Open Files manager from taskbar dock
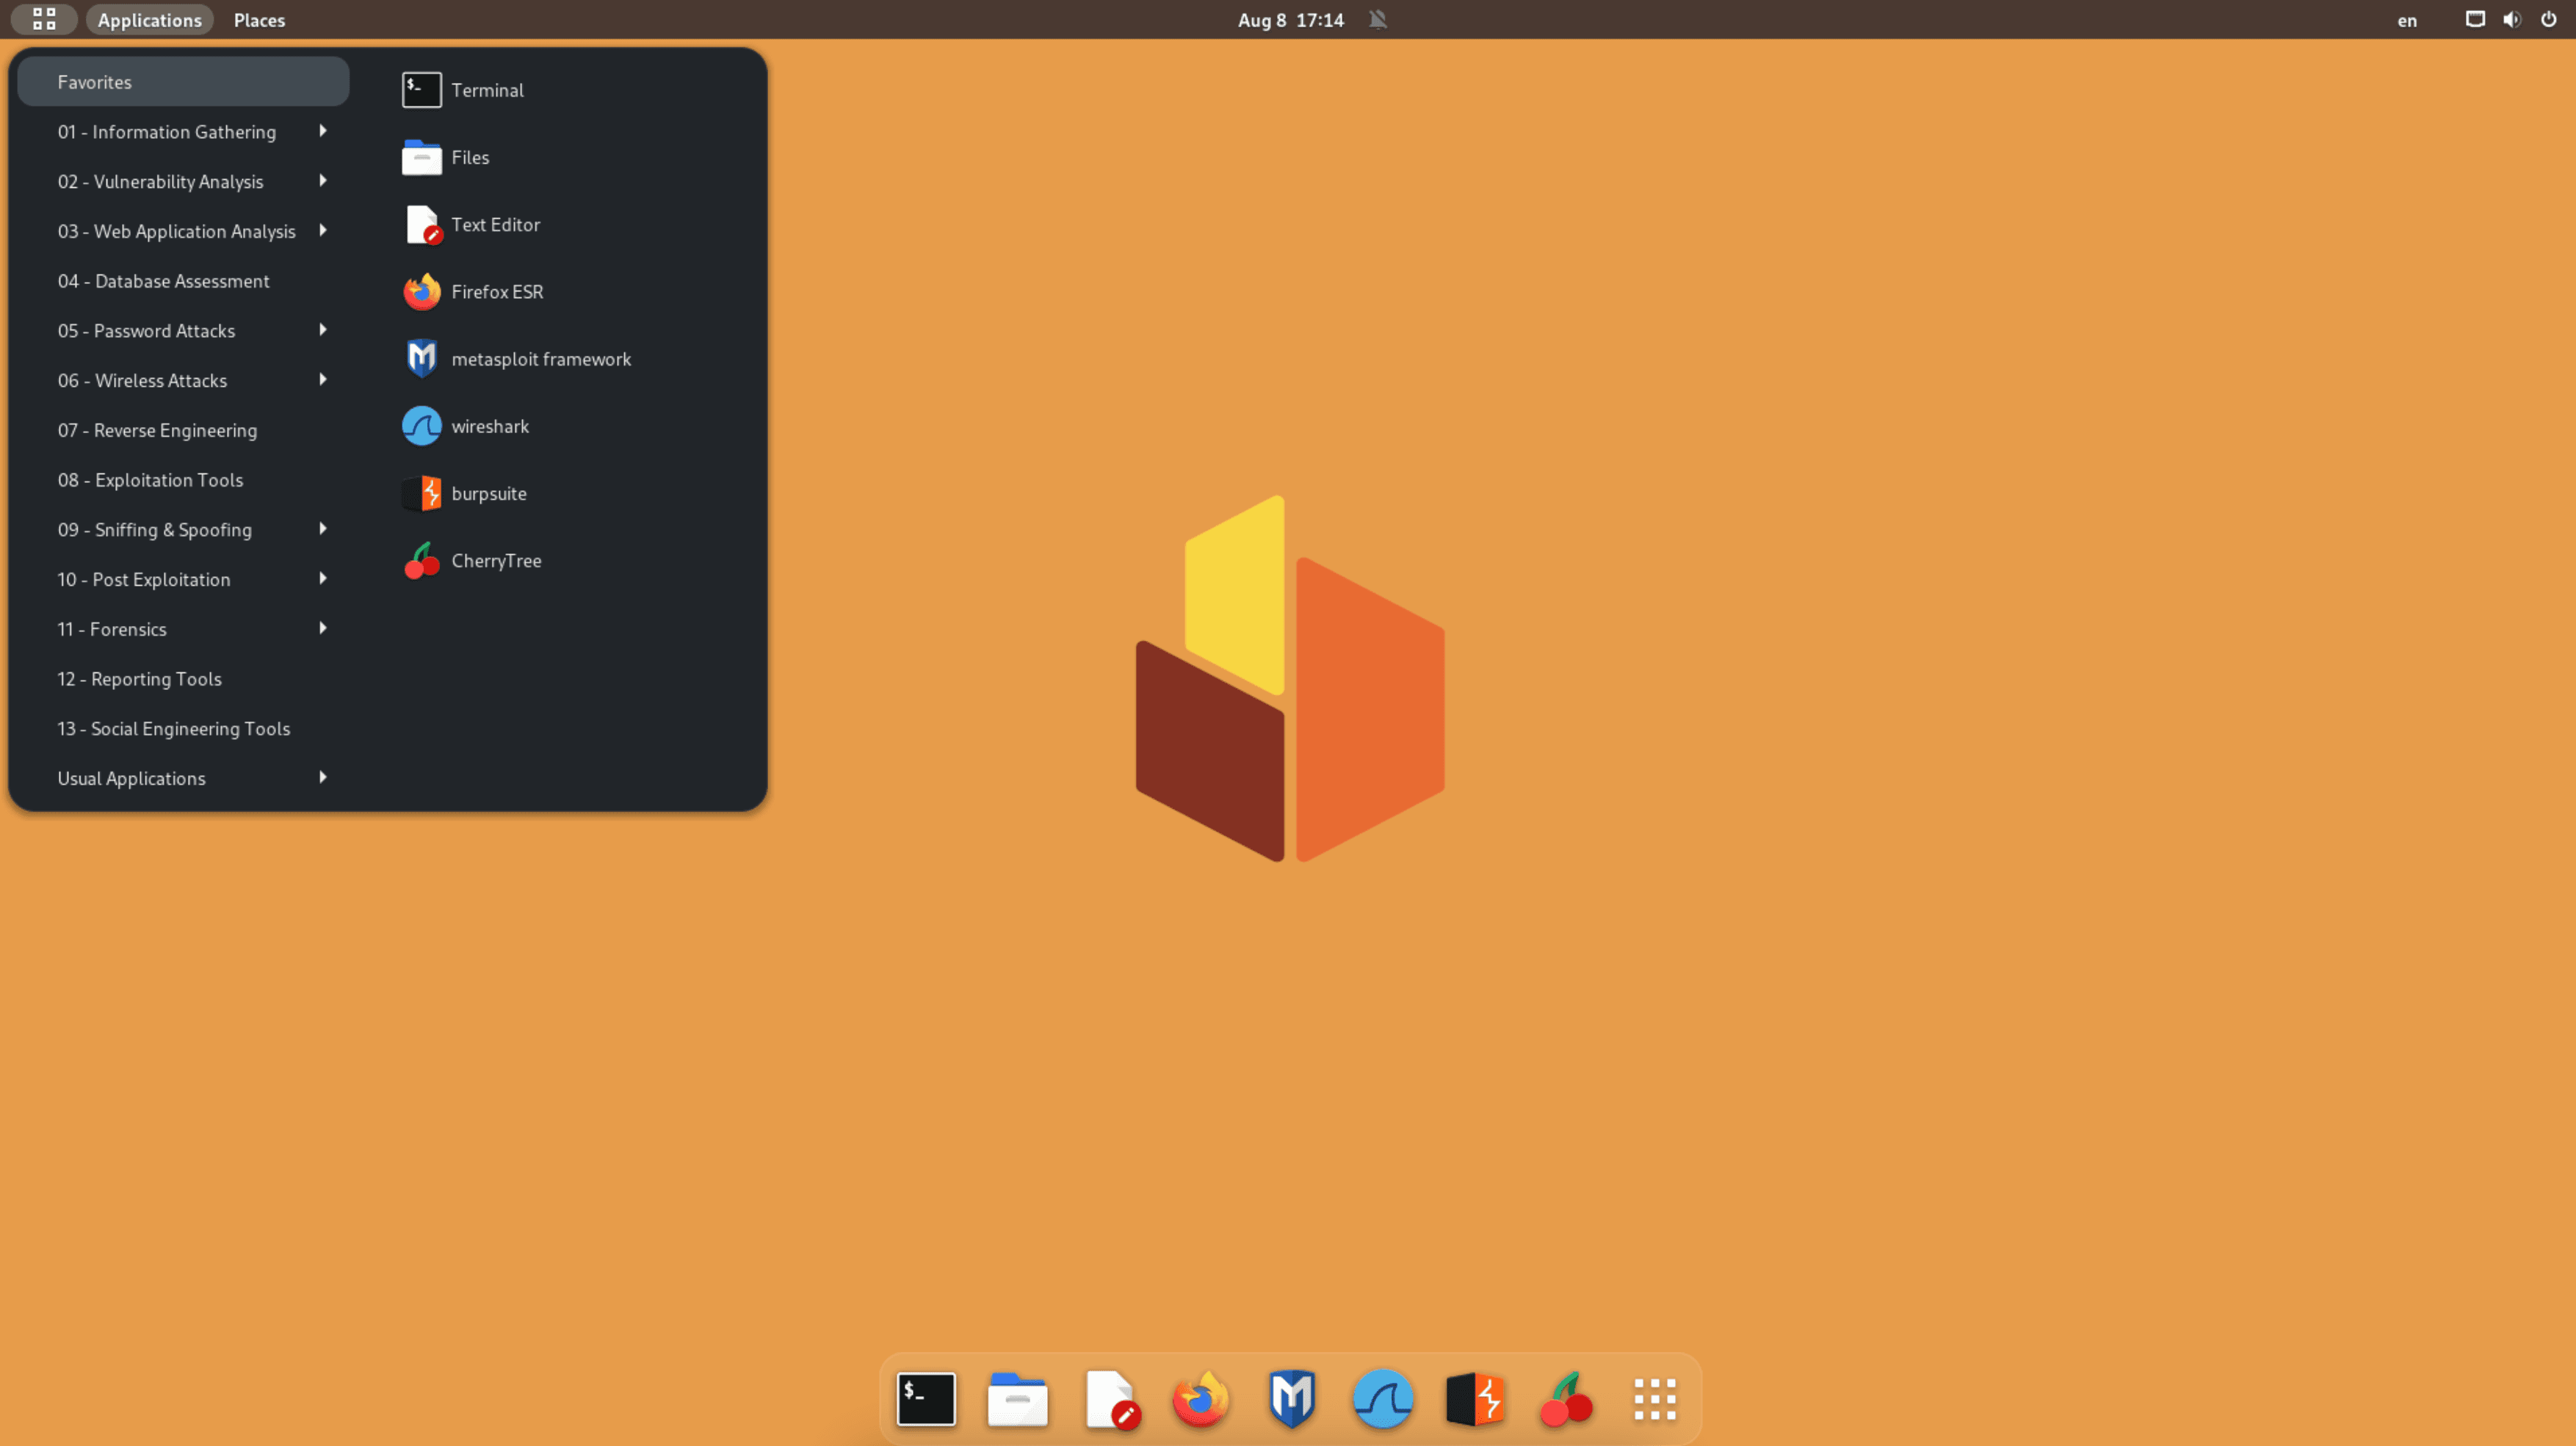Image resolution: width=2576 pixels, height=1446 pixels. tap(1017, 1397)
